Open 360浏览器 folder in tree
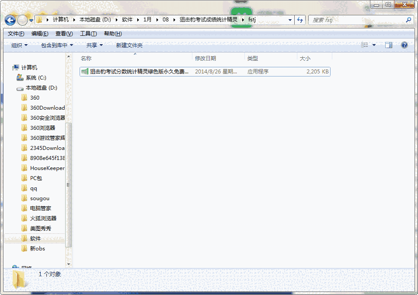Screen dimensions: 418x295 (x=43, y=128)
